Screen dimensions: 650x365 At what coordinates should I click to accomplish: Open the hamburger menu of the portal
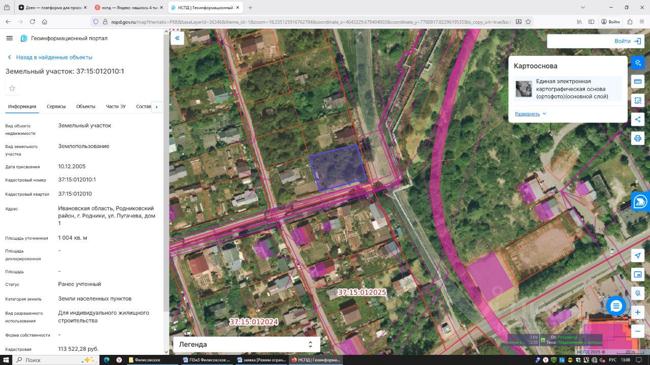pyautogui.click(x=10, y=39)
